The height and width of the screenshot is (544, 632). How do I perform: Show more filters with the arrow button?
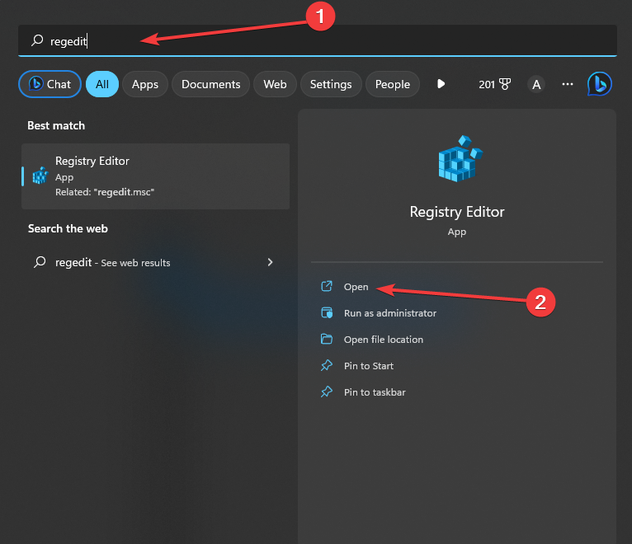(x=441, y=84)
